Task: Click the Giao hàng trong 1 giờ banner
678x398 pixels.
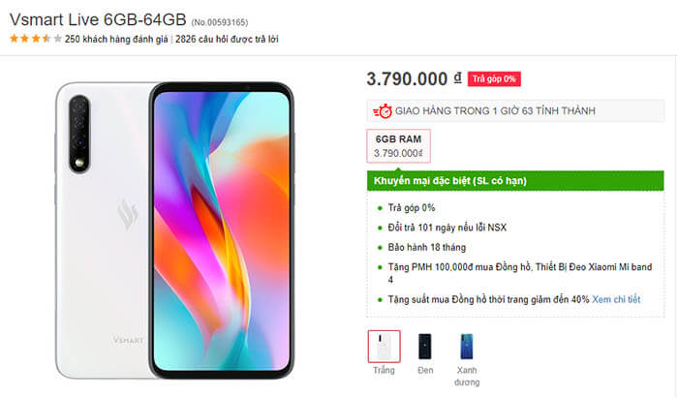Action: point(515,111)
